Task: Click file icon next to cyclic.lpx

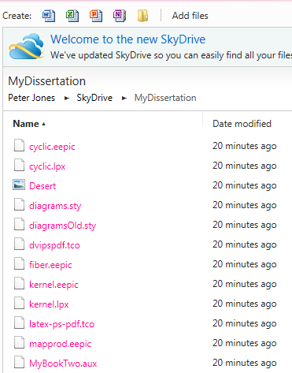Action: [19, 165]
